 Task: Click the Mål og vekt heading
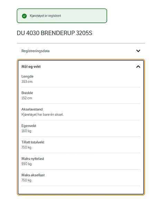pos(31,66)
